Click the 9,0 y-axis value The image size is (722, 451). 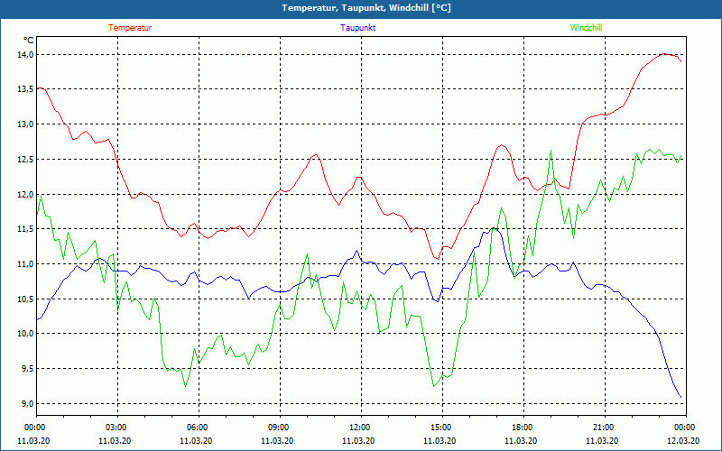(x=27, y=403)
